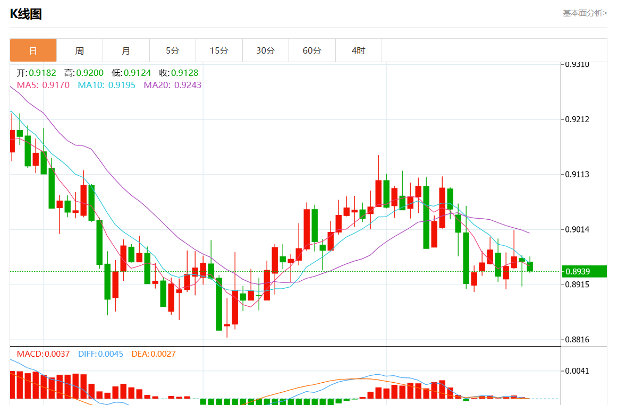
Task: Open the 15分 interval tab
Action: pyautogui.click(x=219, y=50)
